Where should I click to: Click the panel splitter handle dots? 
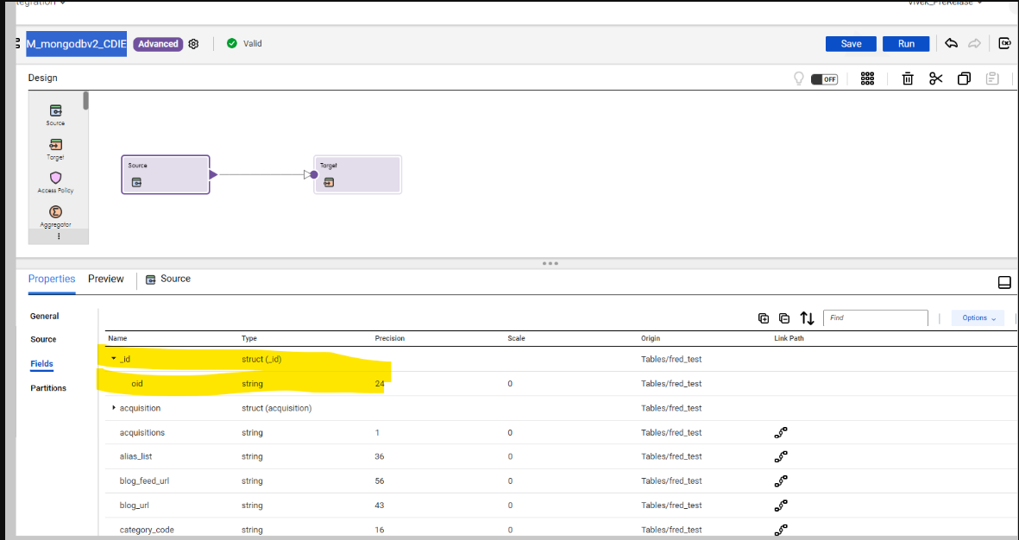[x=550, y=263]
